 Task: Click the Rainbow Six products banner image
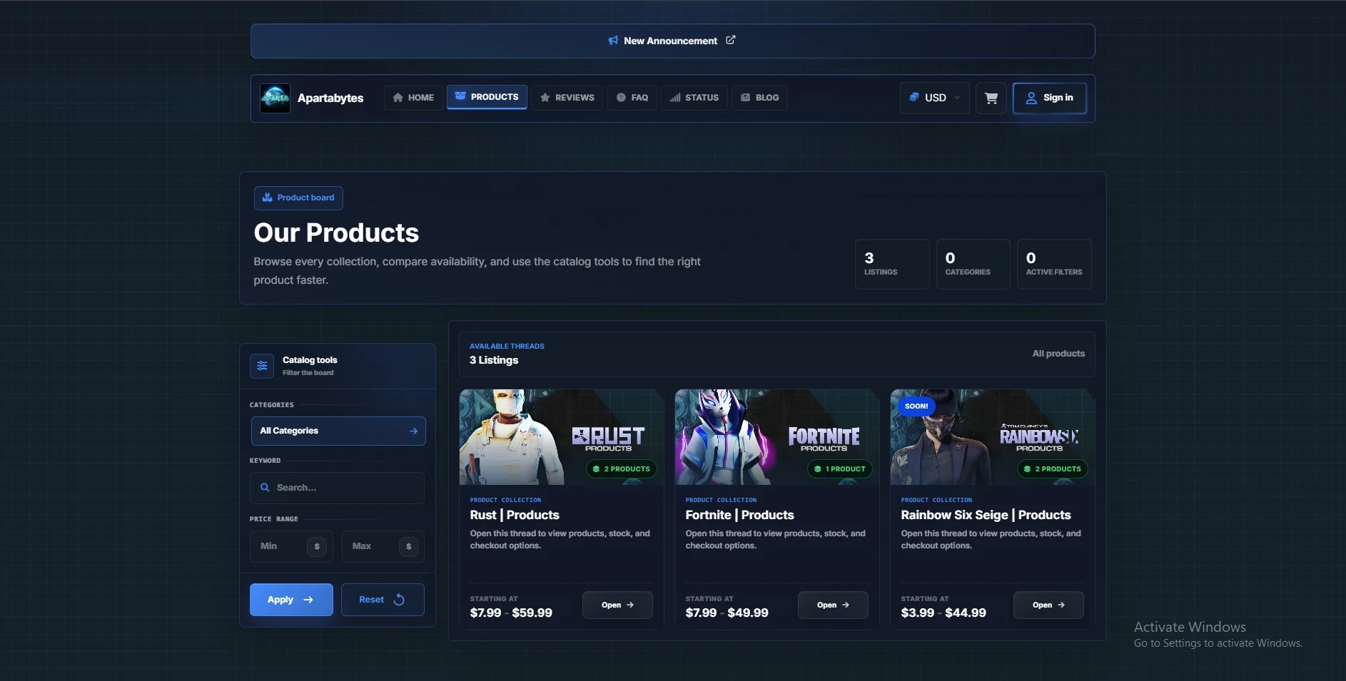[993, 437]
